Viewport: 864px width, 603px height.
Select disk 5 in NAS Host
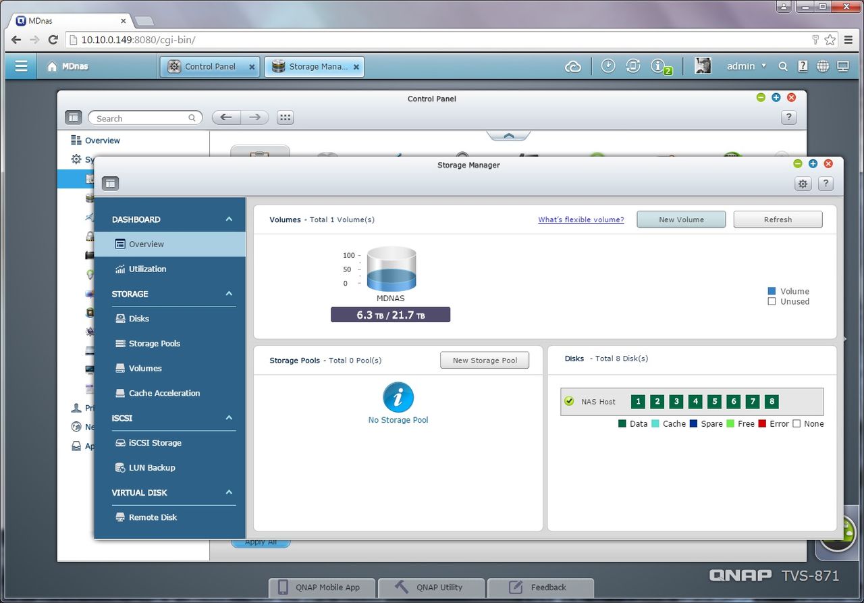(715, 402)
